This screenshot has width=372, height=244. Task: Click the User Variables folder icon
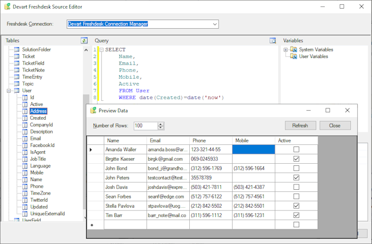(x=293, y=56)
